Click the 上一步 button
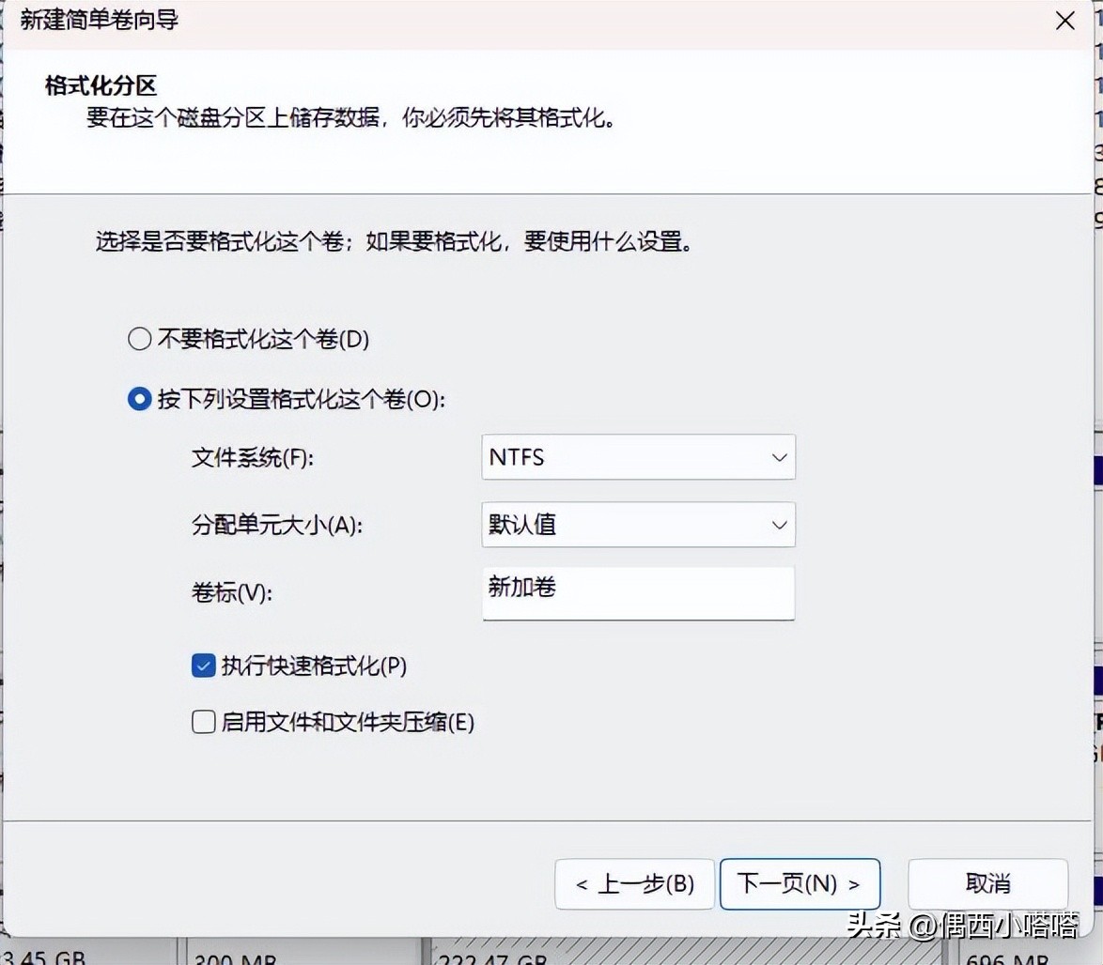The image size is (1103, 965). point(634,883)
